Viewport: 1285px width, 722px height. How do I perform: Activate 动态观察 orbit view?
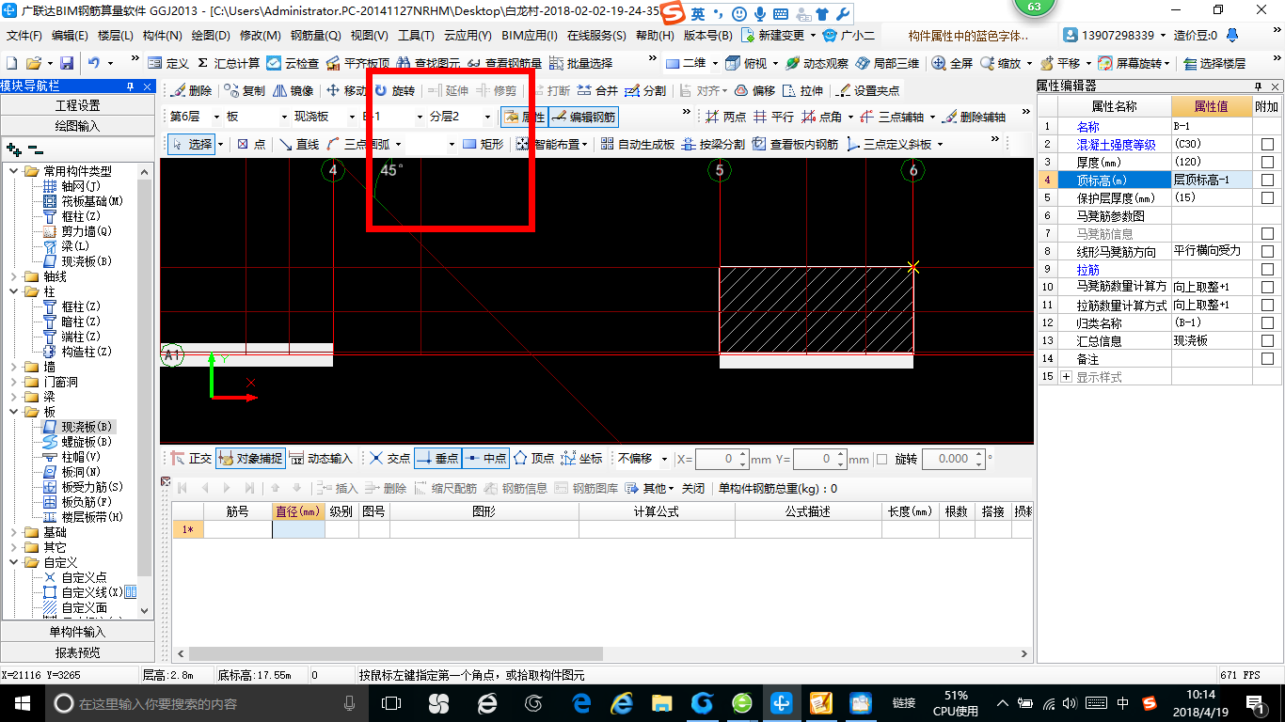point(817,63)
